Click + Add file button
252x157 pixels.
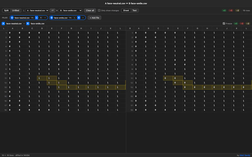tap(94, 18)
